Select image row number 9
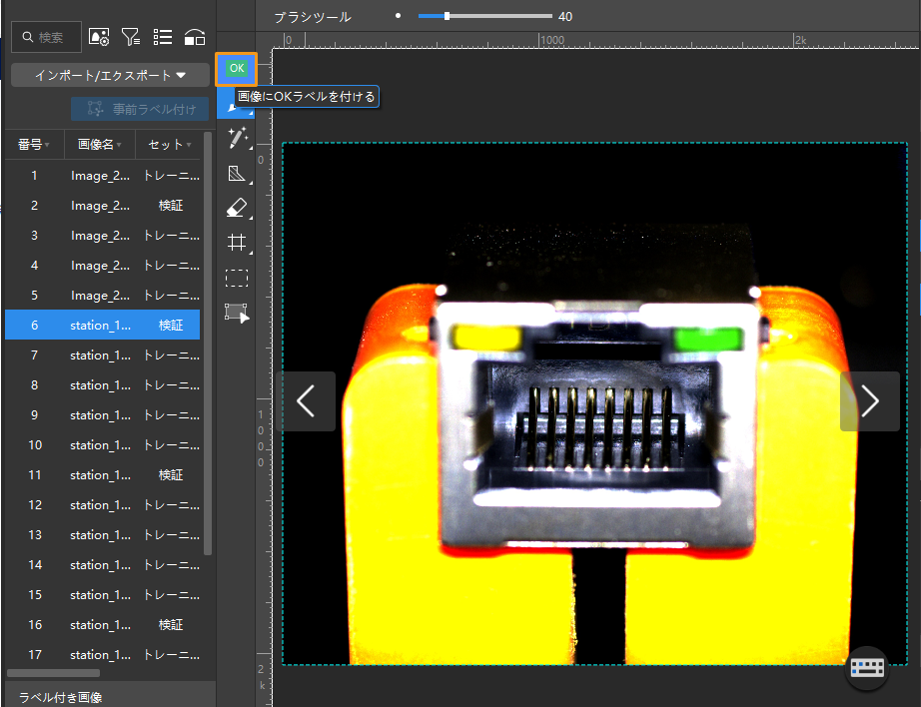Screen dimensions: 921x707 pos(102,415)
